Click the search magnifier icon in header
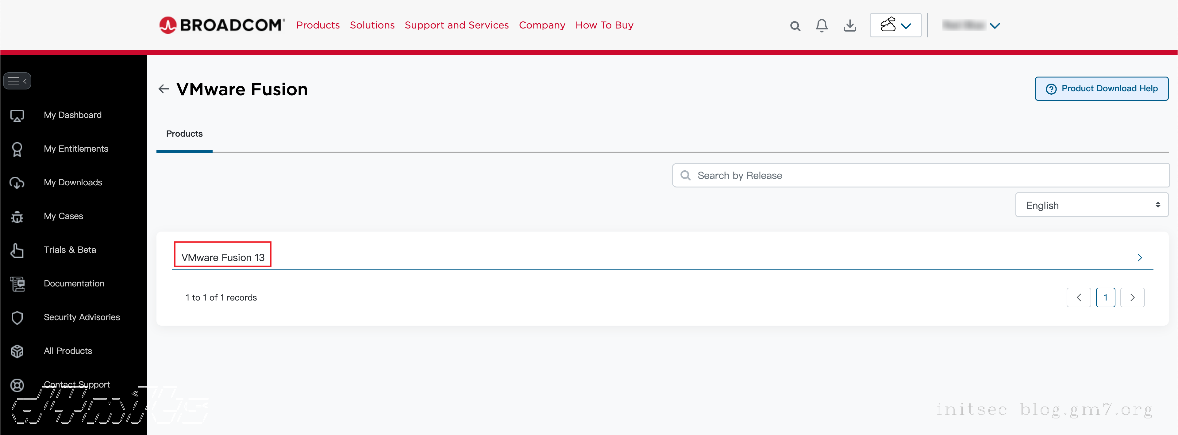 click(x=795, y=26)
